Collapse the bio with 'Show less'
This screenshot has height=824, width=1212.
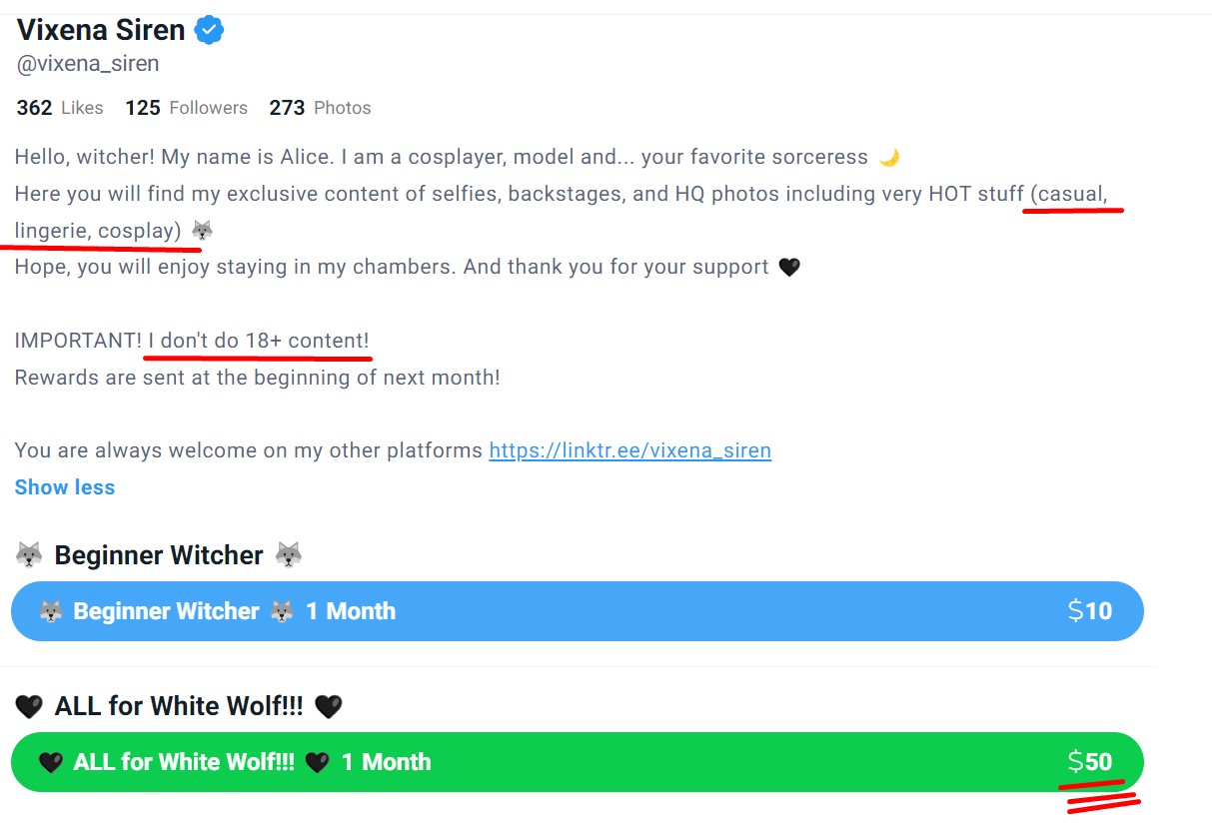pyautogui.click(x=65, y=487)
